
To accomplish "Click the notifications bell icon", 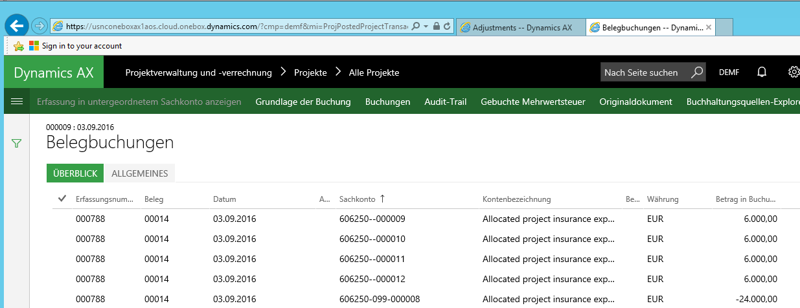I will coord(762,72).
